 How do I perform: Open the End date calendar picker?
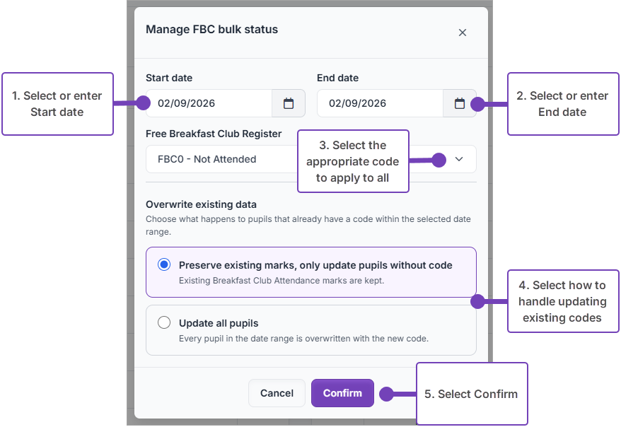coord(460,103)
